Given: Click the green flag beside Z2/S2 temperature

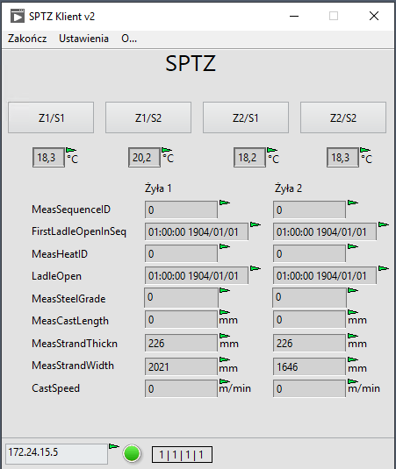Looking at the screenshot, I should click(x=365, y=150).
